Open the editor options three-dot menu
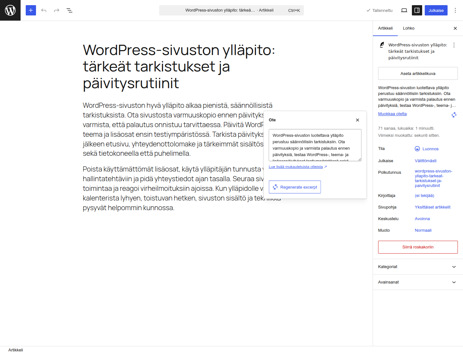The height and width of the screenshot is (354, 463). pos(455,10)
